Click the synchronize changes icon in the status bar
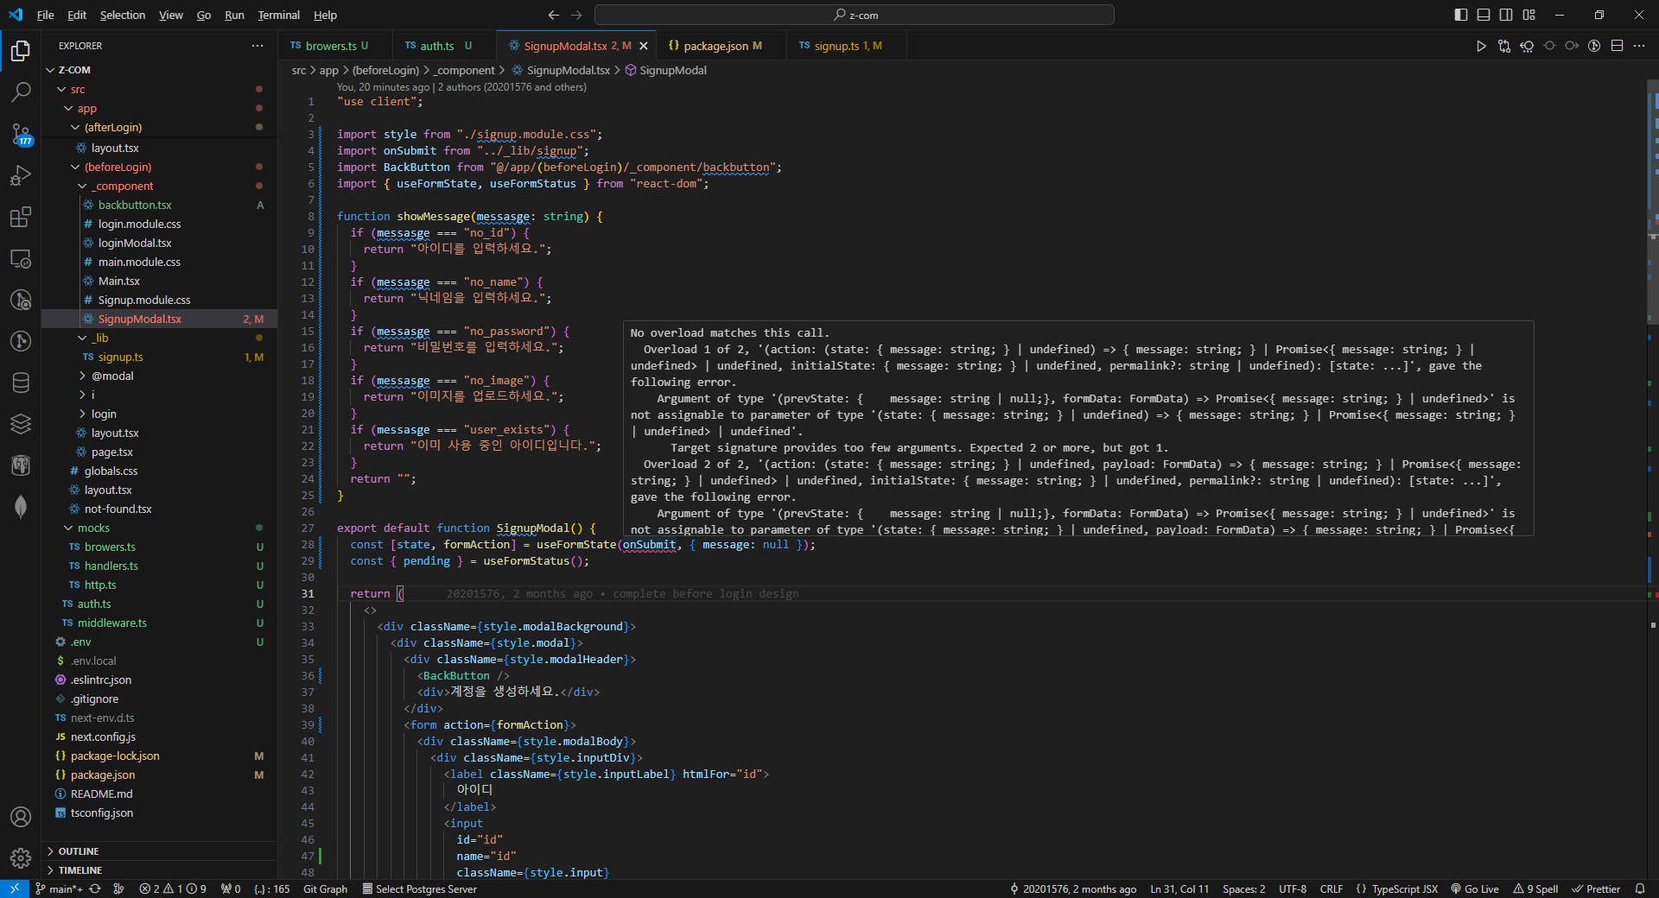Image resolution: width=1659 pixels, height=898 pixels. 95,889
